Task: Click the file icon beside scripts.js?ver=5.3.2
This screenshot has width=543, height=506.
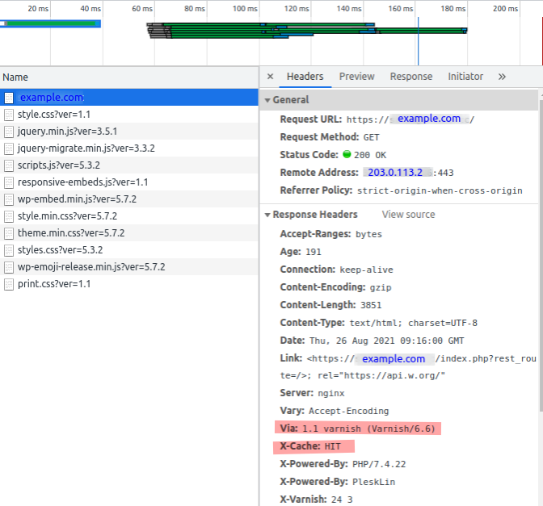Action: click(x=9, y=165)
